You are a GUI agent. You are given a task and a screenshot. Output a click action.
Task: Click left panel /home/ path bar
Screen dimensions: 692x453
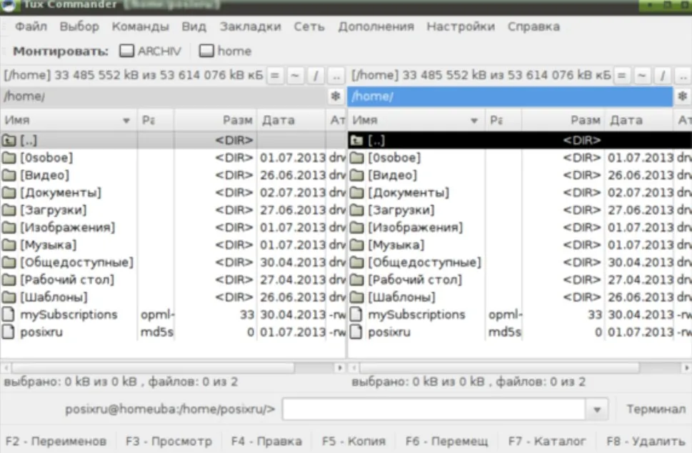tap(164, 96)
